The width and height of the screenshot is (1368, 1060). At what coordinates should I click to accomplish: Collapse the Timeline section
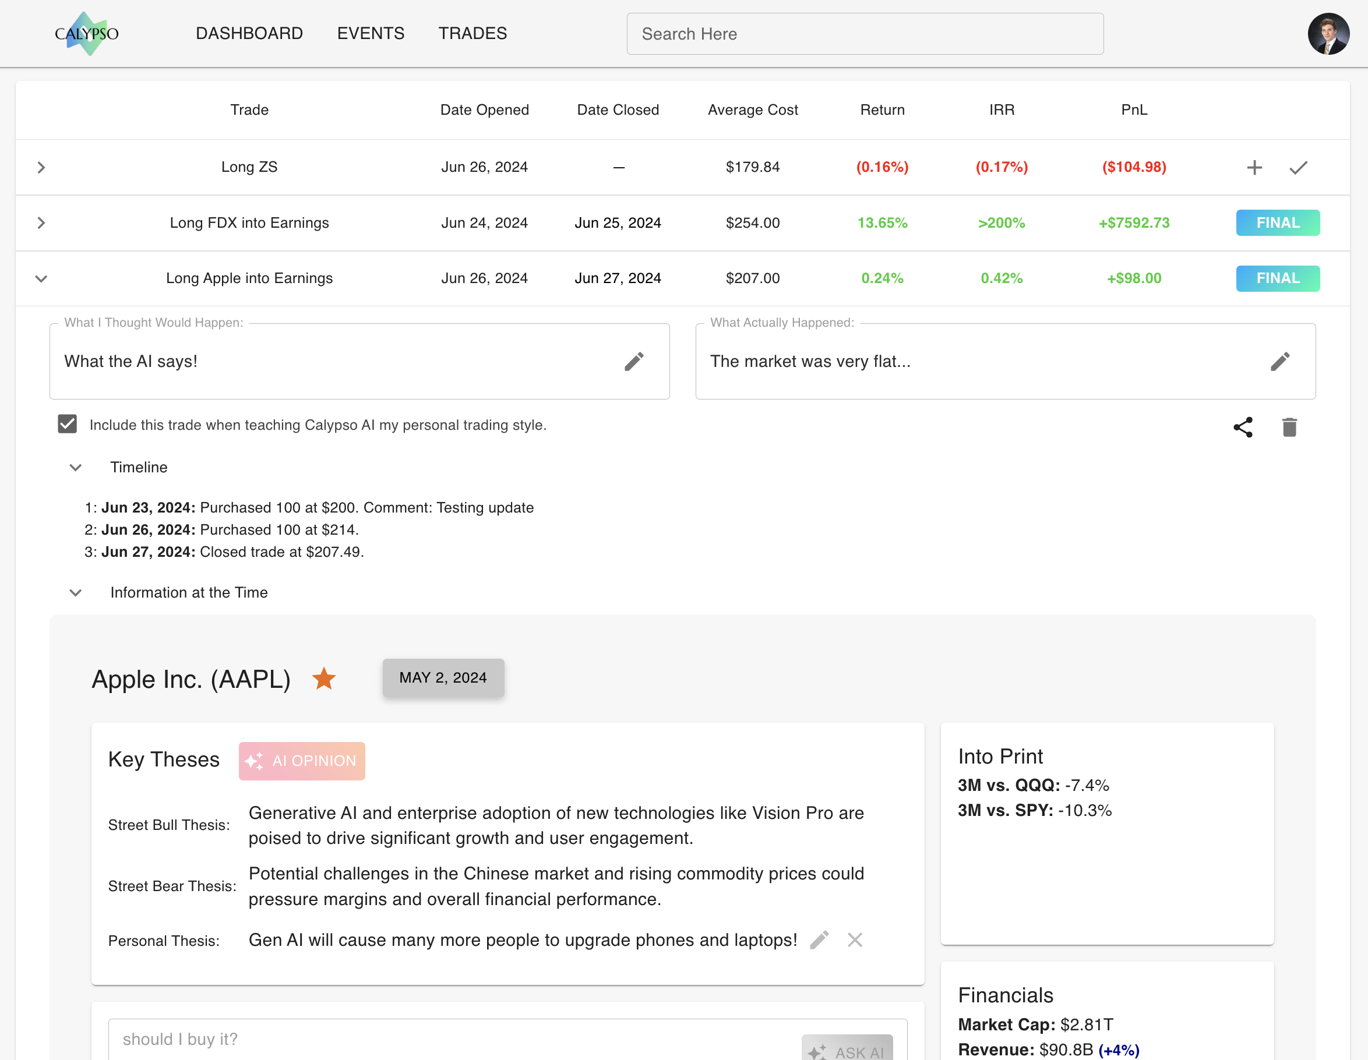pos(75,468)
